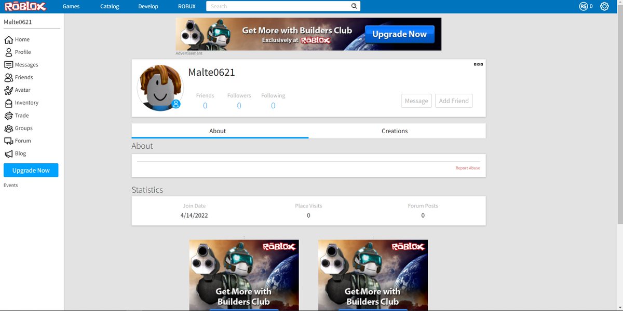
Task: Click the Statistics section heading
Action: point(147,190)
